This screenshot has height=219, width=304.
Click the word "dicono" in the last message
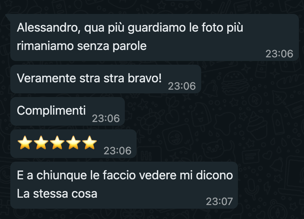coord(214,175)
